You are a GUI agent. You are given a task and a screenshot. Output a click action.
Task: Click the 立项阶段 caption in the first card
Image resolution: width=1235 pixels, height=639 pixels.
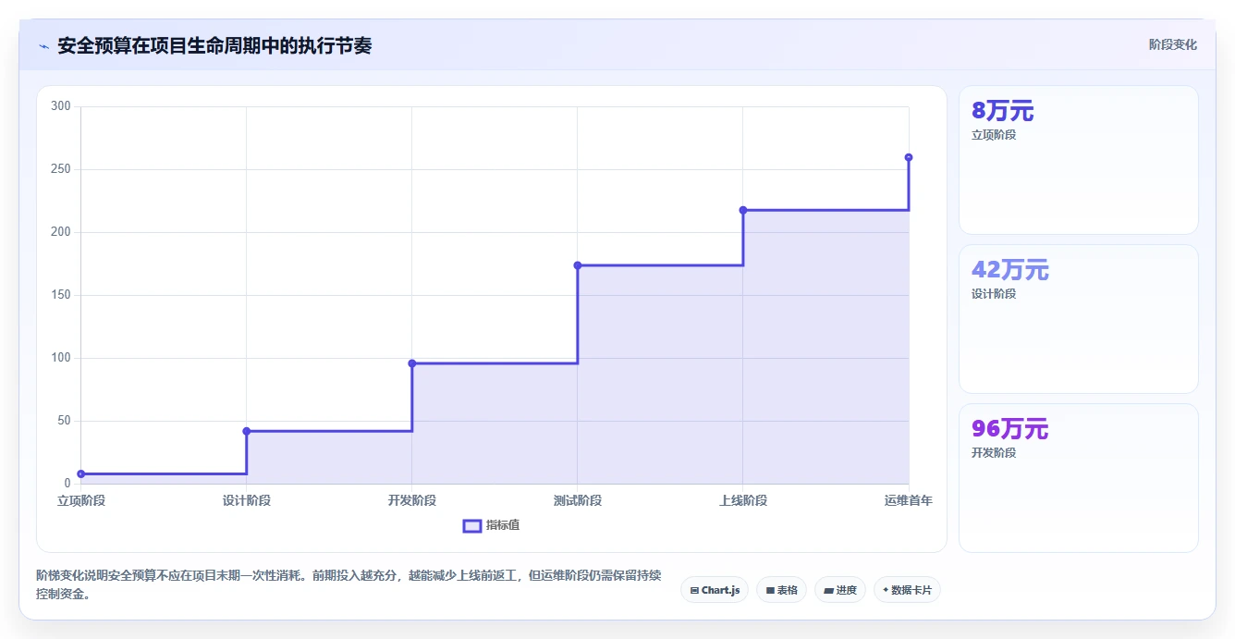(994, 135)
